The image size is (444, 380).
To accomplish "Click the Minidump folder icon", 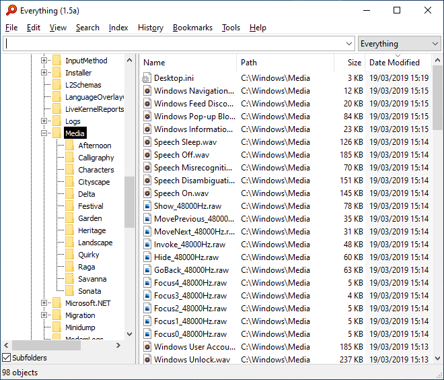I will click(x=57, y=327).
